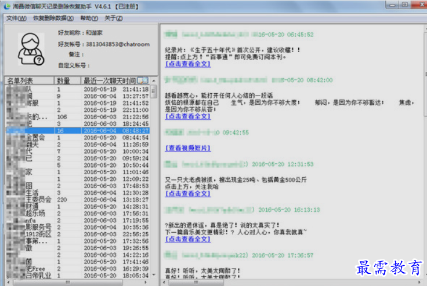Select row dated 2016-06-04 13:27:57
This screenshot has height=286, width=427.
pyautogui.click(x=78, y=96)
